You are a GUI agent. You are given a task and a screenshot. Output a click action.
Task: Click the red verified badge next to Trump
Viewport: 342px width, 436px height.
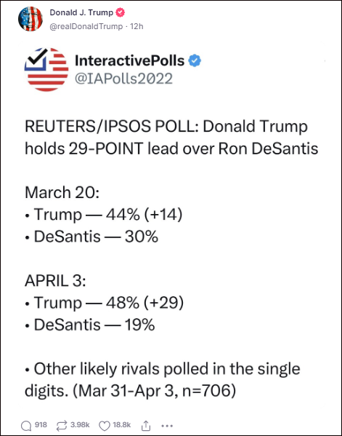(x=120, y=12)
